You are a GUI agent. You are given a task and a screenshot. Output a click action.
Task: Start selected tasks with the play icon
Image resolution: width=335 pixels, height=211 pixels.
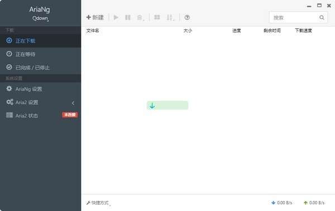116,17
